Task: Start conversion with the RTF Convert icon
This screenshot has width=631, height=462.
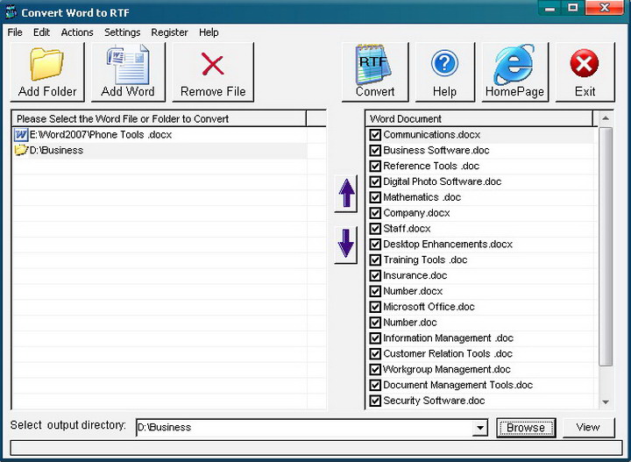Action: 374,64
